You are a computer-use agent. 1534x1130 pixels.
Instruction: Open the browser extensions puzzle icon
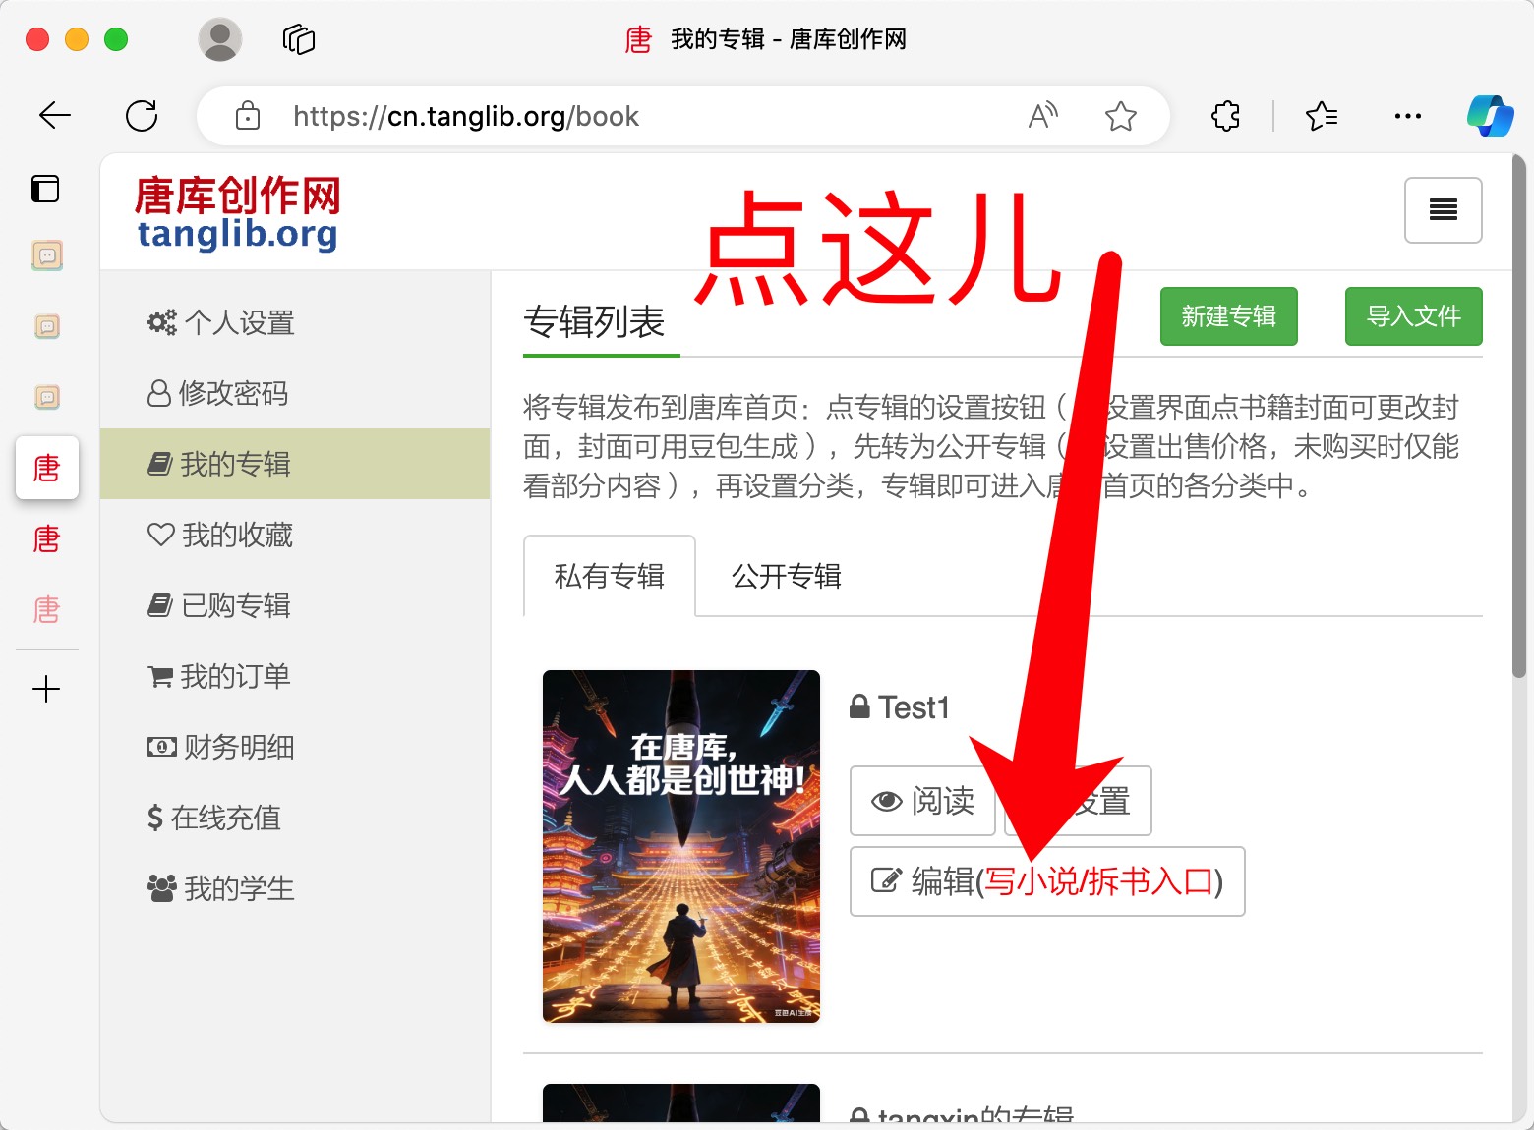1225,116
